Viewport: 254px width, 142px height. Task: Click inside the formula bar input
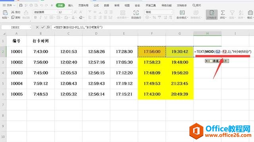(x=152, y=27)
